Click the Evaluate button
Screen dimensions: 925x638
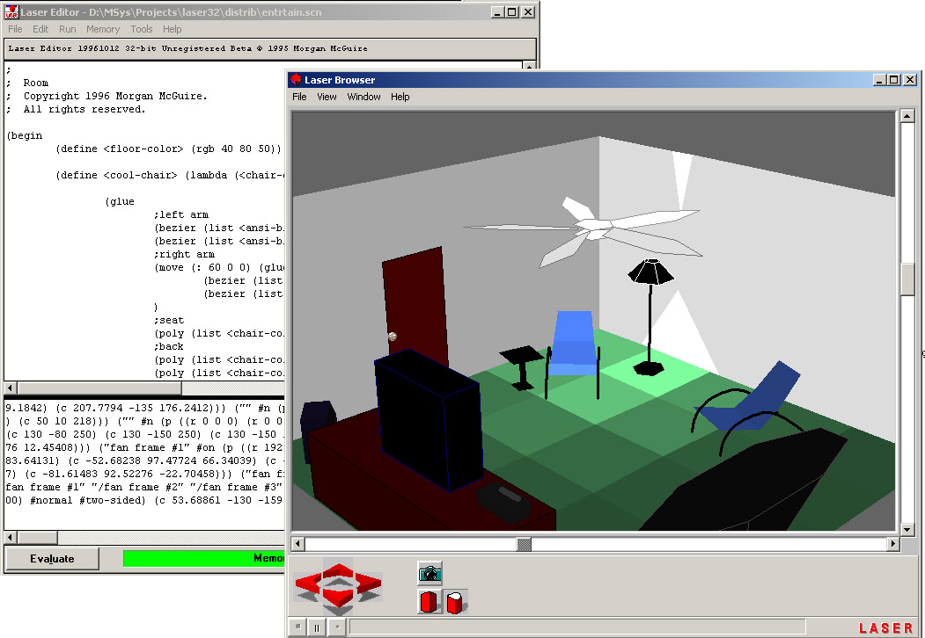(52, 559)
